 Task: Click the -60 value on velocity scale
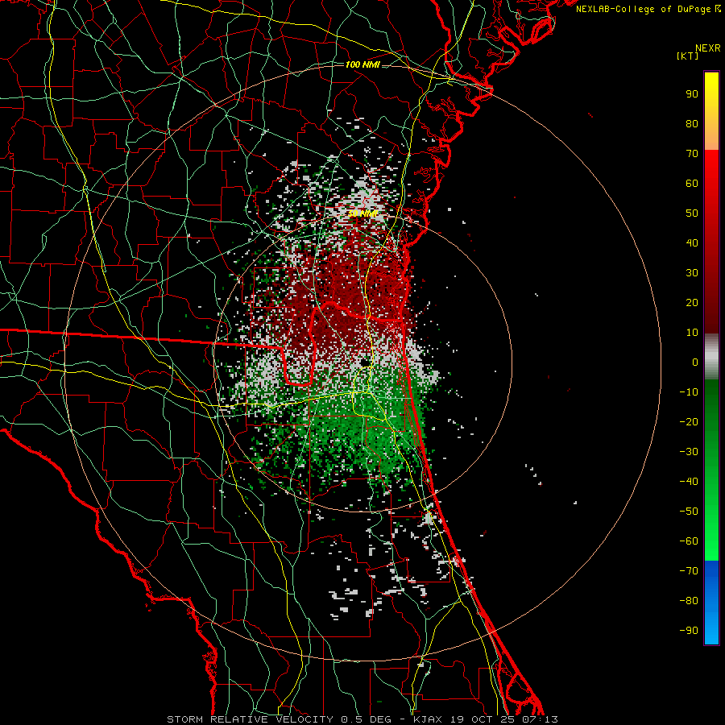[689, 541]
